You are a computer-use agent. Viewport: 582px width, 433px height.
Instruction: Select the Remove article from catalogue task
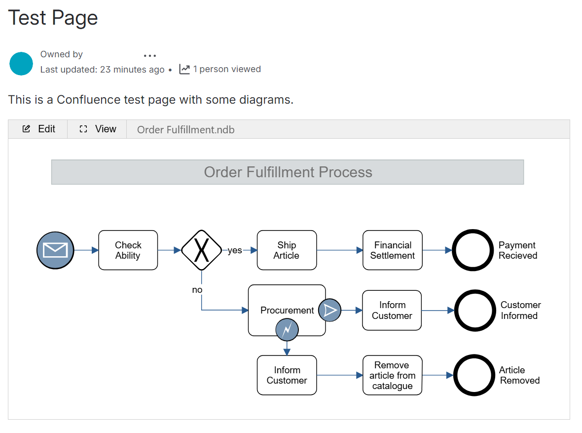[x=392, y=375]
